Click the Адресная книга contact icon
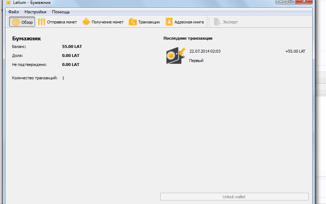Image resolution: width=326 pixels, height=204 pixels. pyautogui.click(x=169, y=22)
